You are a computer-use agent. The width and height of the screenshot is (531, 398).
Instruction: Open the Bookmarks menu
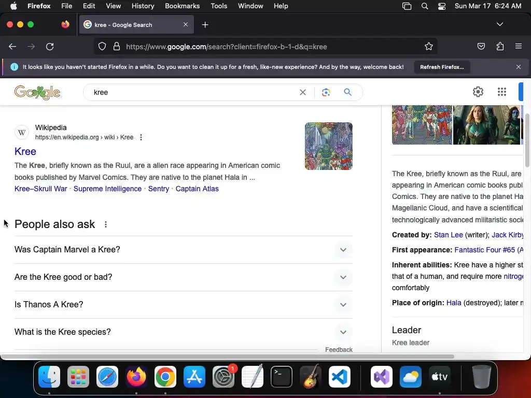coord(182,6)
